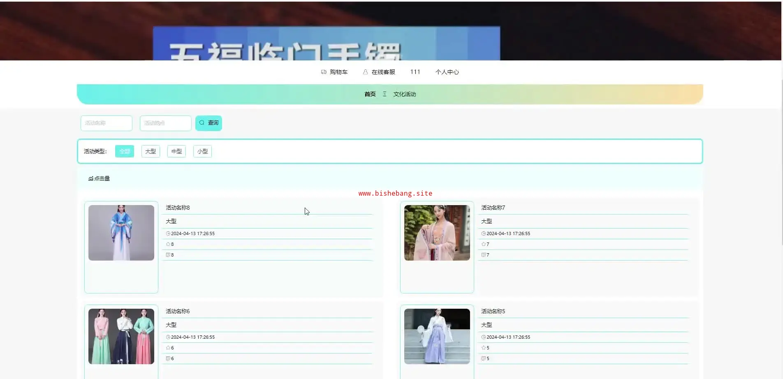Click the online customer service icon
Image resolution: width=783 pixels, height=379 pixels.
[x=365, y=72]
